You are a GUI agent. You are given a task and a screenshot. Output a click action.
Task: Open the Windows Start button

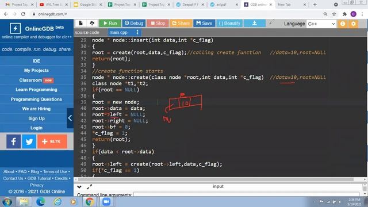7,202
